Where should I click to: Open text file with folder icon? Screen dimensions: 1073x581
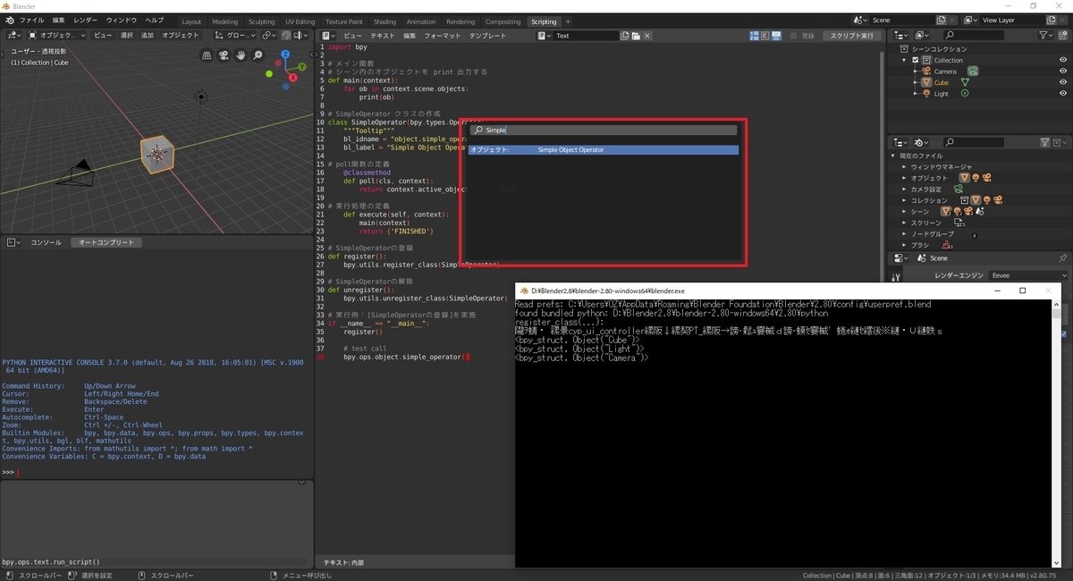636,36
